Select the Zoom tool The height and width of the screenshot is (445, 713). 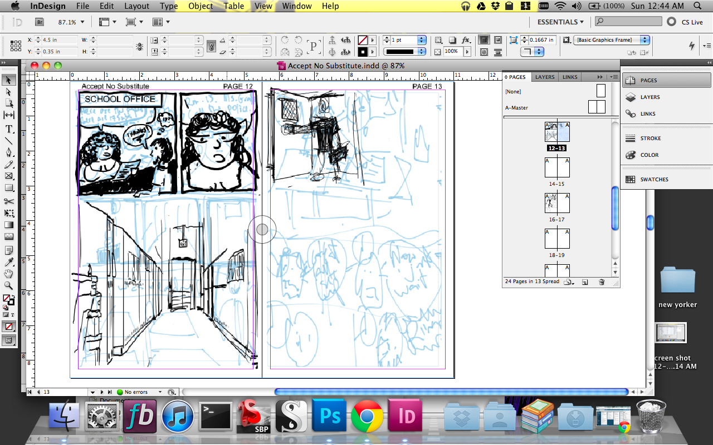9,285
